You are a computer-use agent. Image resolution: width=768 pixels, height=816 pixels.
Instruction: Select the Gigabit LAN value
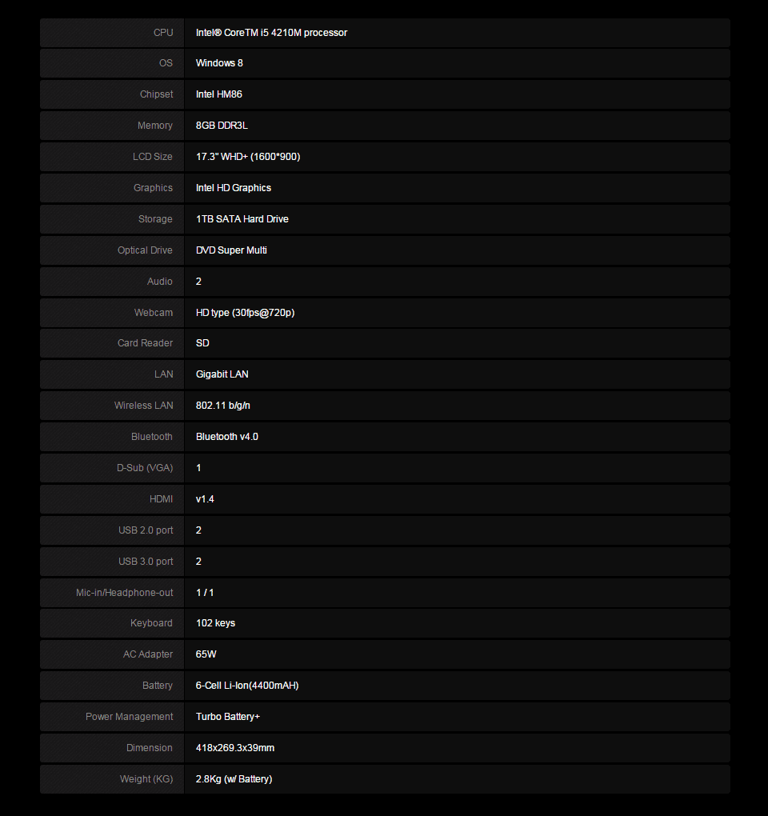[222, 374]
